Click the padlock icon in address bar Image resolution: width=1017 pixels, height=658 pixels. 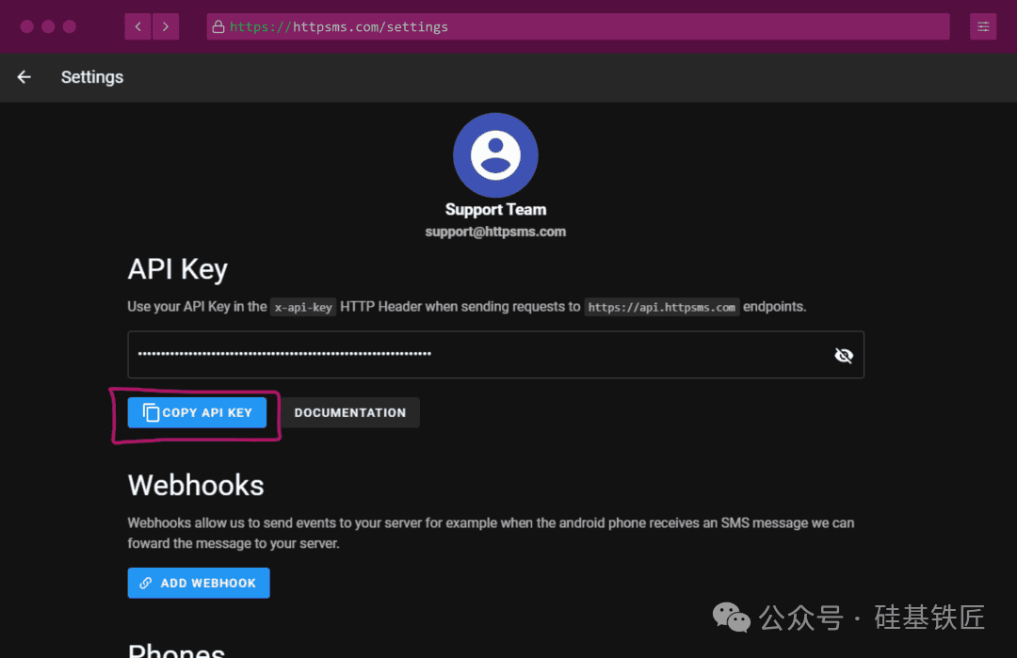218,26
